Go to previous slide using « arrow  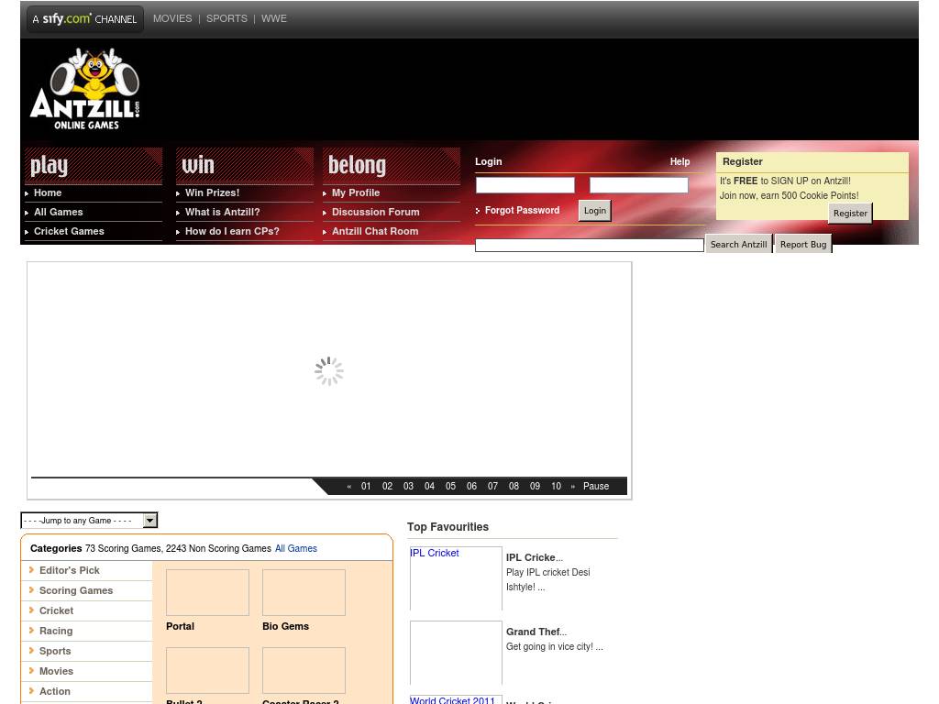coord(349,487)
